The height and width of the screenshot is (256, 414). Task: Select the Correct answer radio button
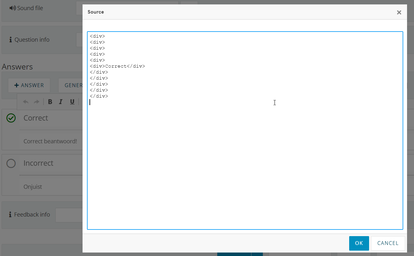pyautogui.click(x=11, y=118)
